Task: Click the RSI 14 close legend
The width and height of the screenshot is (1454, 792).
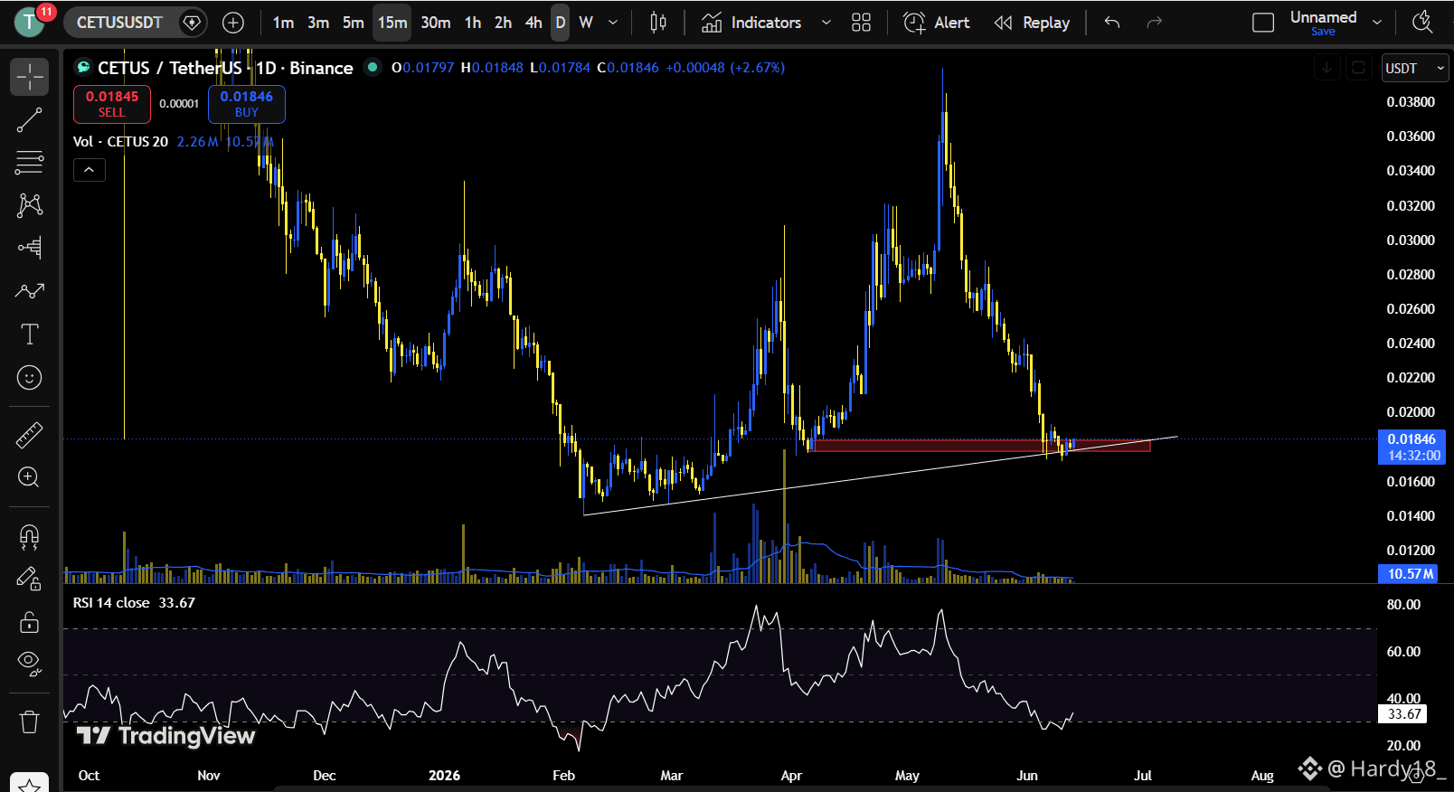Action: point(111,603)
